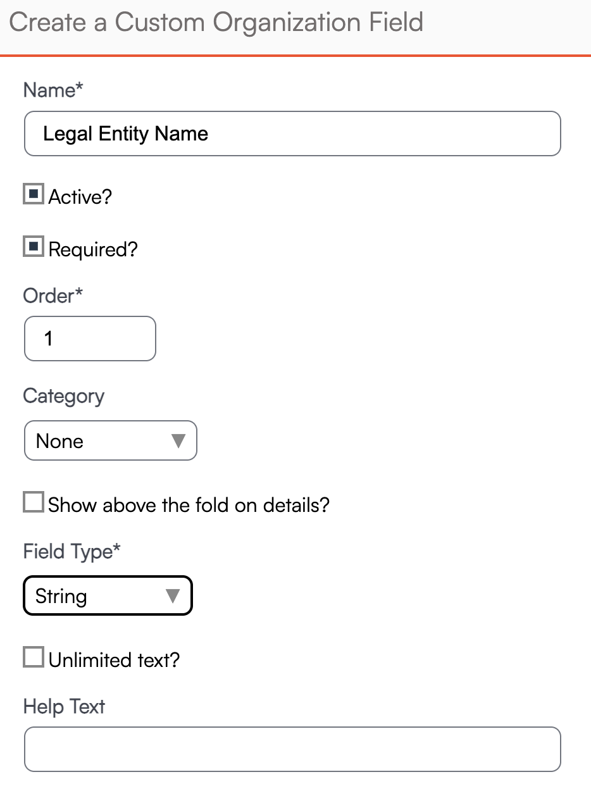This screenshot has width=591, height=791.
Task: Click the "Order*" field label
Action: point(53,296)
